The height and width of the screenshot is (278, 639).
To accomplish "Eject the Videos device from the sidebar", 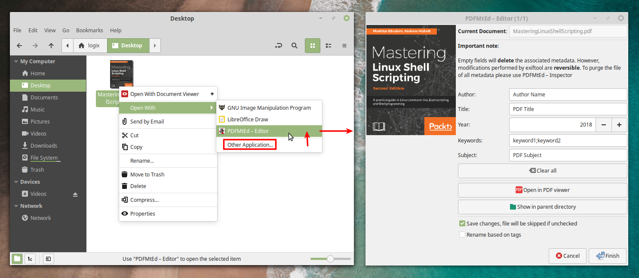I will 75,194.
